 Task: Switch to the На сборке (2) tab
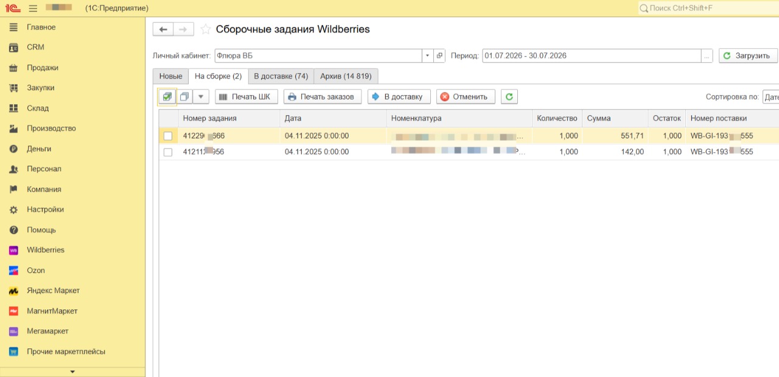tap(218, 76)
